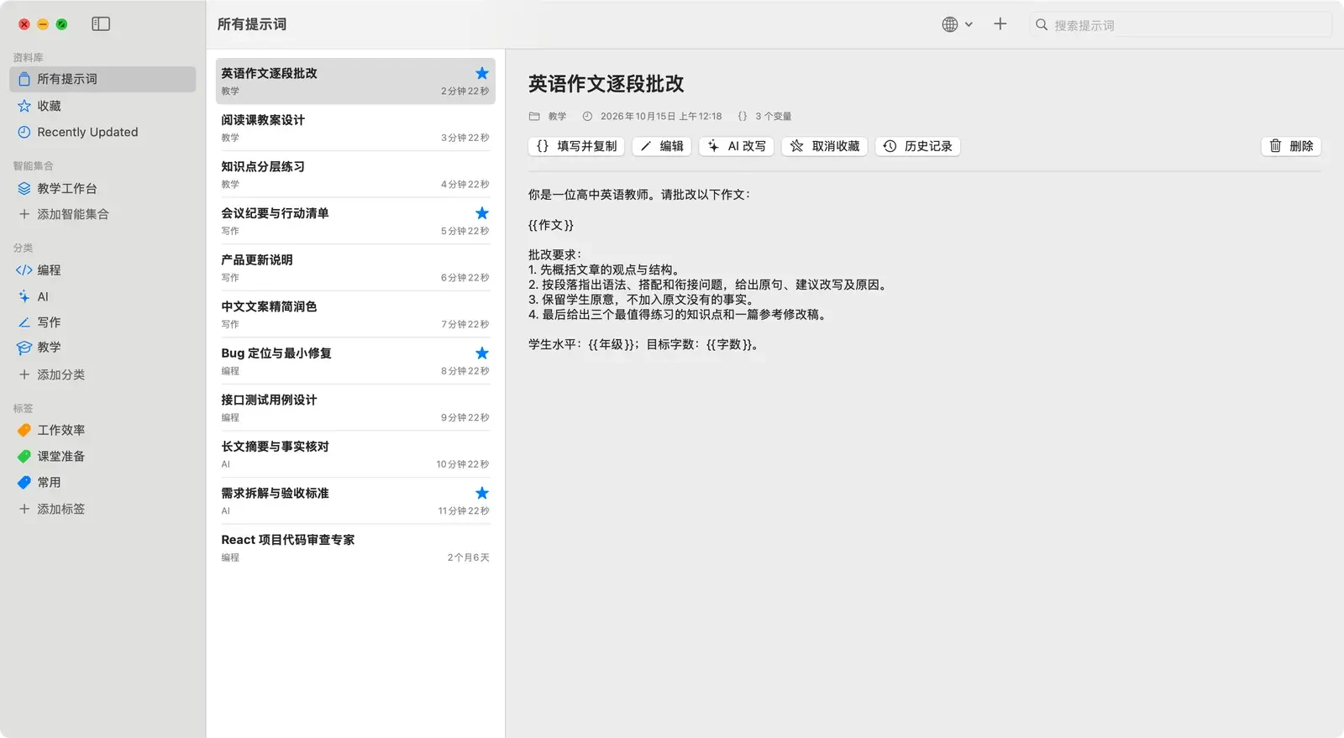Toggle the sidebar visibility icon
1344x738 pixels.
tap(101, 24)
